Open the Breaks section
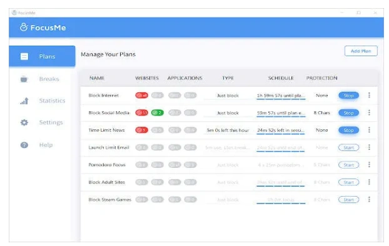 tap(42, 79)
